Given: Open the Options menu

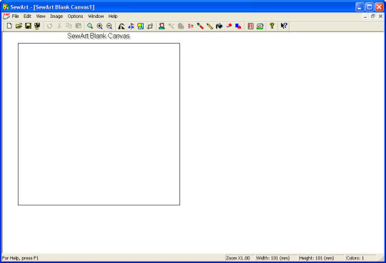Looking at the screenshot, I should [75, 16].
